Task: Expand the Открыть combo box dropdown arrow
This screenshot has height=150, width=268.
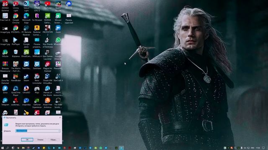Action: 59,131
